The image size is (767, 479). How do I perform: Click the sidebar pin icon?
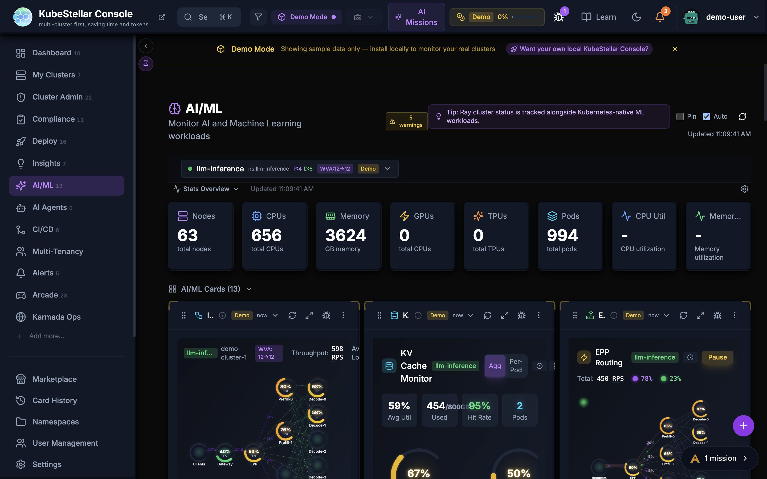tap(146, 64)
